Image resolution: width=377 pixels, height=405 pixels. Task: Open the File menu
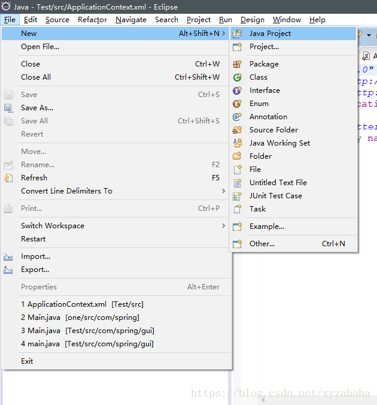(10, 20)
